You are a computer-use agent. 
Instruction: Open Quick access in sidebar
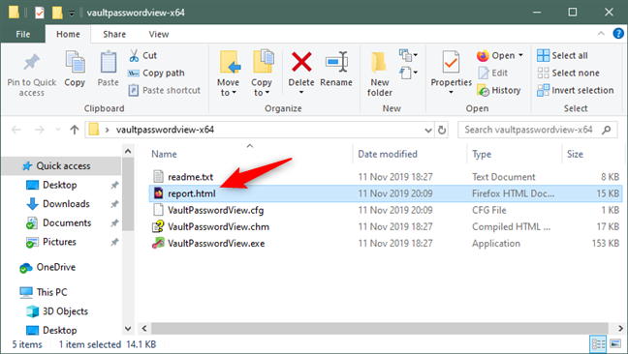(x=61, y=165)
